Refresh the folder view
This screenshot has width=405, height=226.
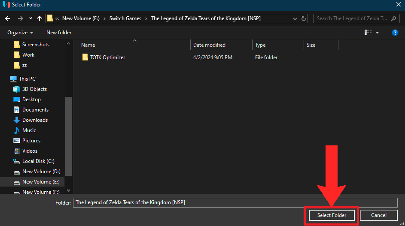coord(304,18)
